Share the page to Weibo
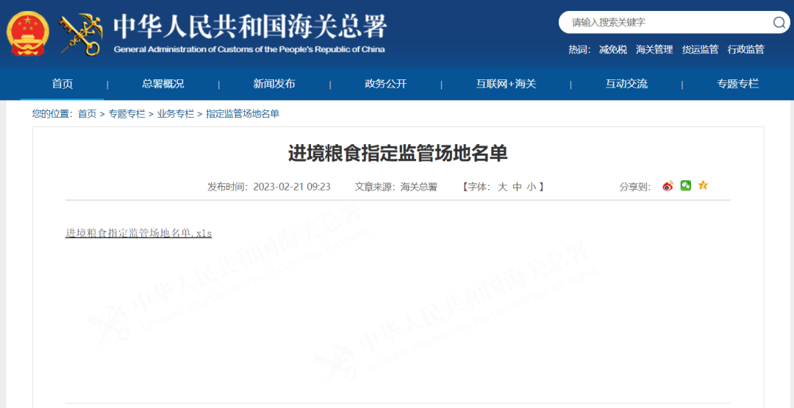The height and width of the screenshot is (408, 794). [x=668, y=186]
